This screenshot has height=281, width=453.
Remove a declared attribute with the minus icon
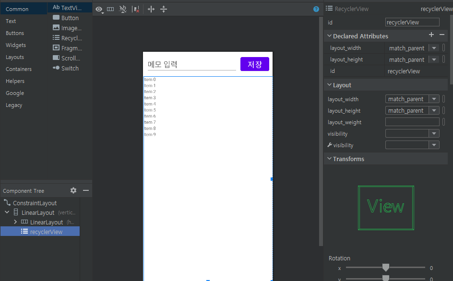[x=442, y=35]
